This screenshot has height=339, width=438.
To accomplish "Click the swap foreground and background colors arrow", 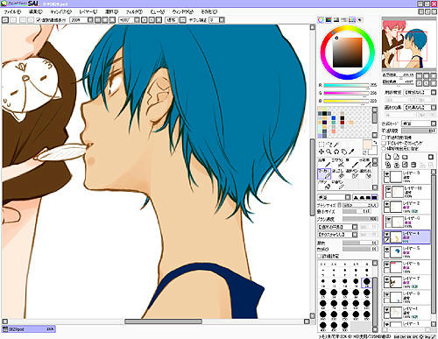I will [375, 142].
